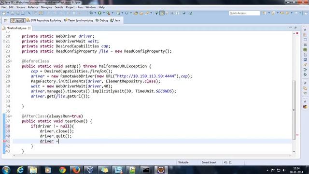The image size is (309, 174).
Task: Click the Remote WebDriver URL string on line 28
Action: [146, 76]
